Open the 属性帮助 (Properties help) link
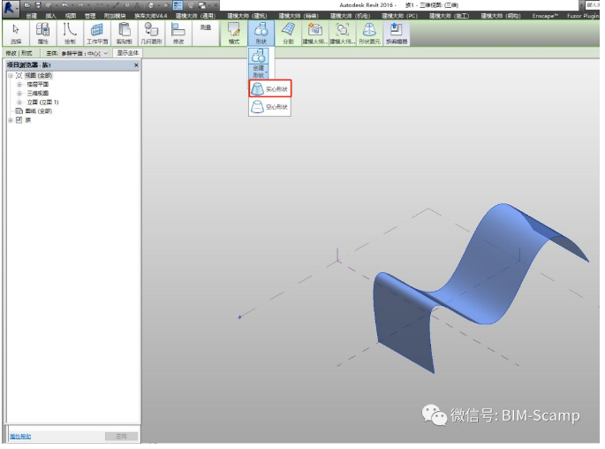 pyautogui.click(x=22, y=437)
